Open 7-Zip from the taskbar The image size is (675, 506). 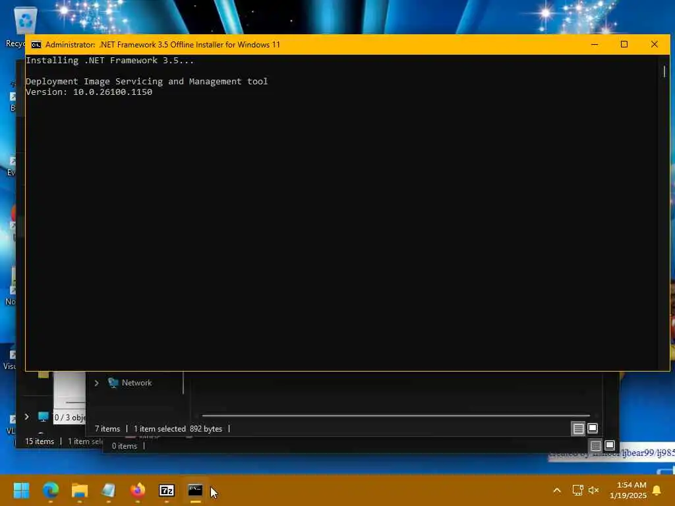167,490
